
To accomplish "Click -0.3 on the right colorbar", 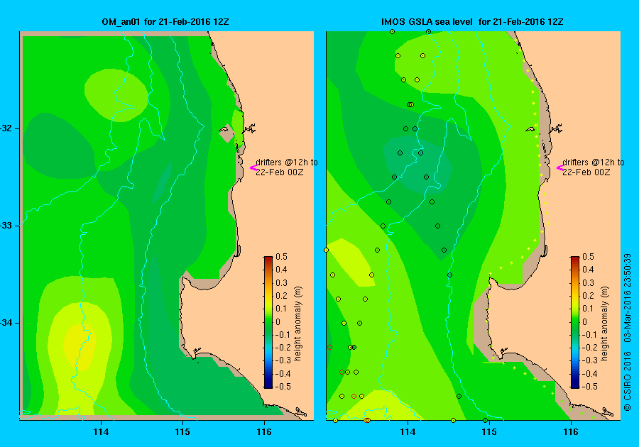I will click(x=589, y=360).
